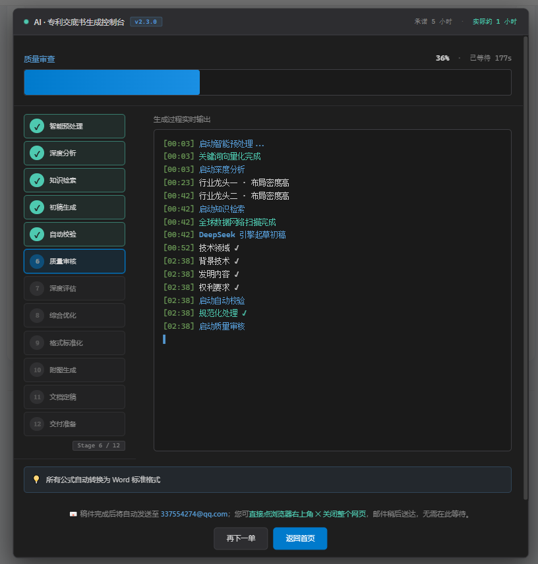Click the checkmark icon beside 深度分析
The width and height of the screenshot is (538, 564).
37,154
